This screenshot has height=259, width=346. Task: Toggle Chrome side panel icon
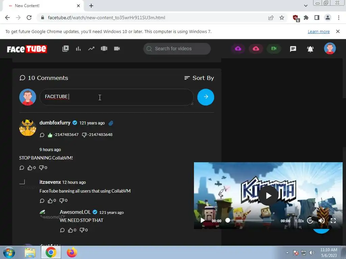tap(317, 18)
